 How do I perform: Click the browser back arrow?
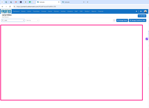[x=2, y=7]
